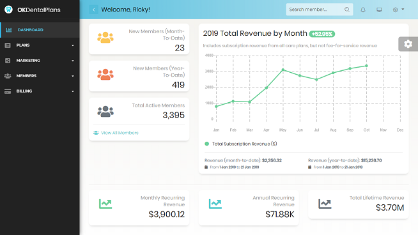Click the Marketing icon in sidebar
The width and height of the screenshot is (418, 235).
8,61
